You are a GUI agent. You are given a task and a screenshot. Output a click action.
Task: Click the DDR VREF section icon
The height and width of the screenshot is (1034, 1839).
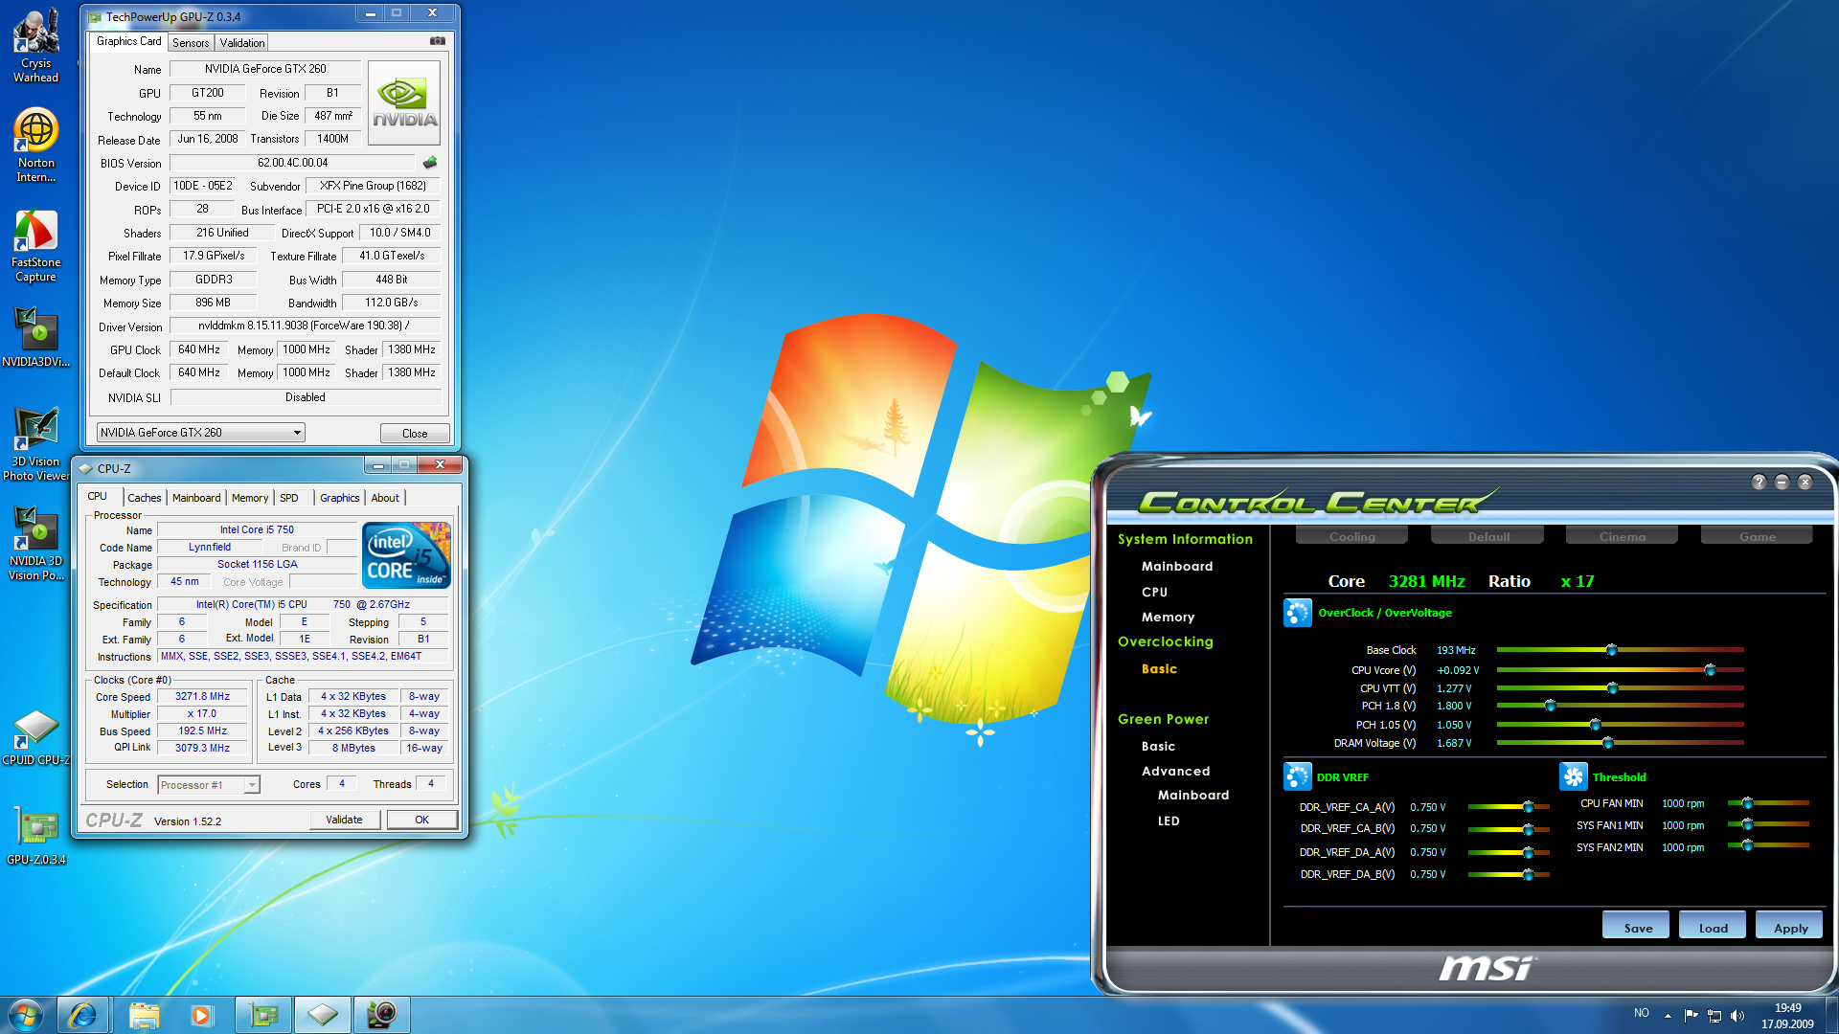(1297, 776)
